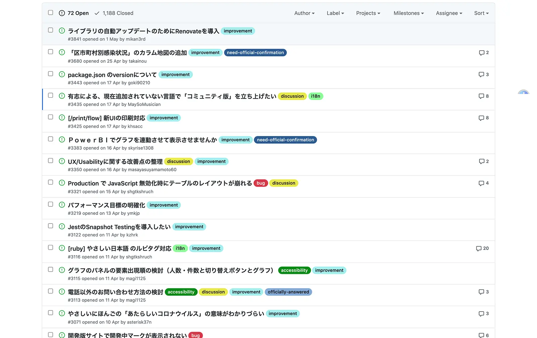Click the blue floating accessibility badge
Screen dimensions: 537x338
(x=524, y=92)
